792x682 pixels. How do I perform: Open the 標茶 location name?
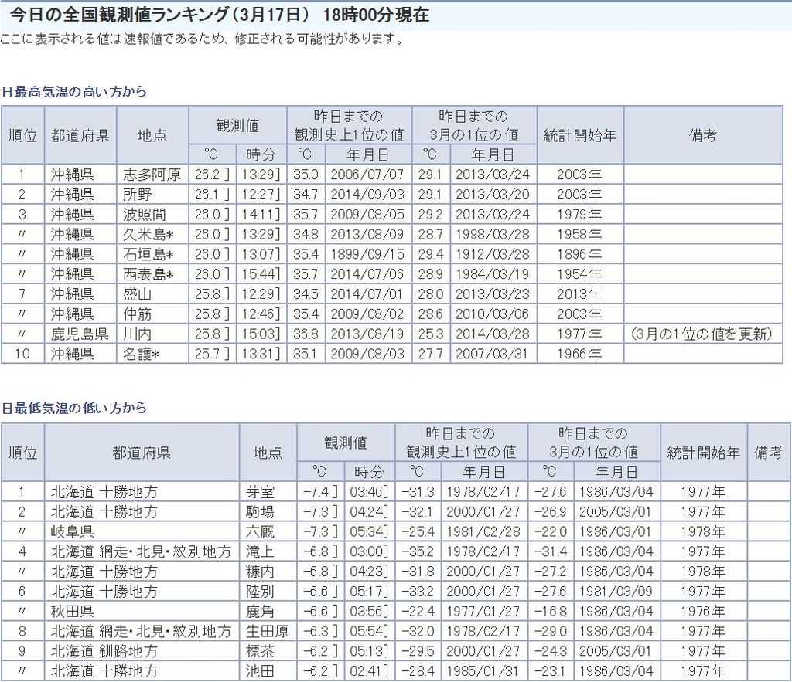pyautogui.click(x=258, y=652)
